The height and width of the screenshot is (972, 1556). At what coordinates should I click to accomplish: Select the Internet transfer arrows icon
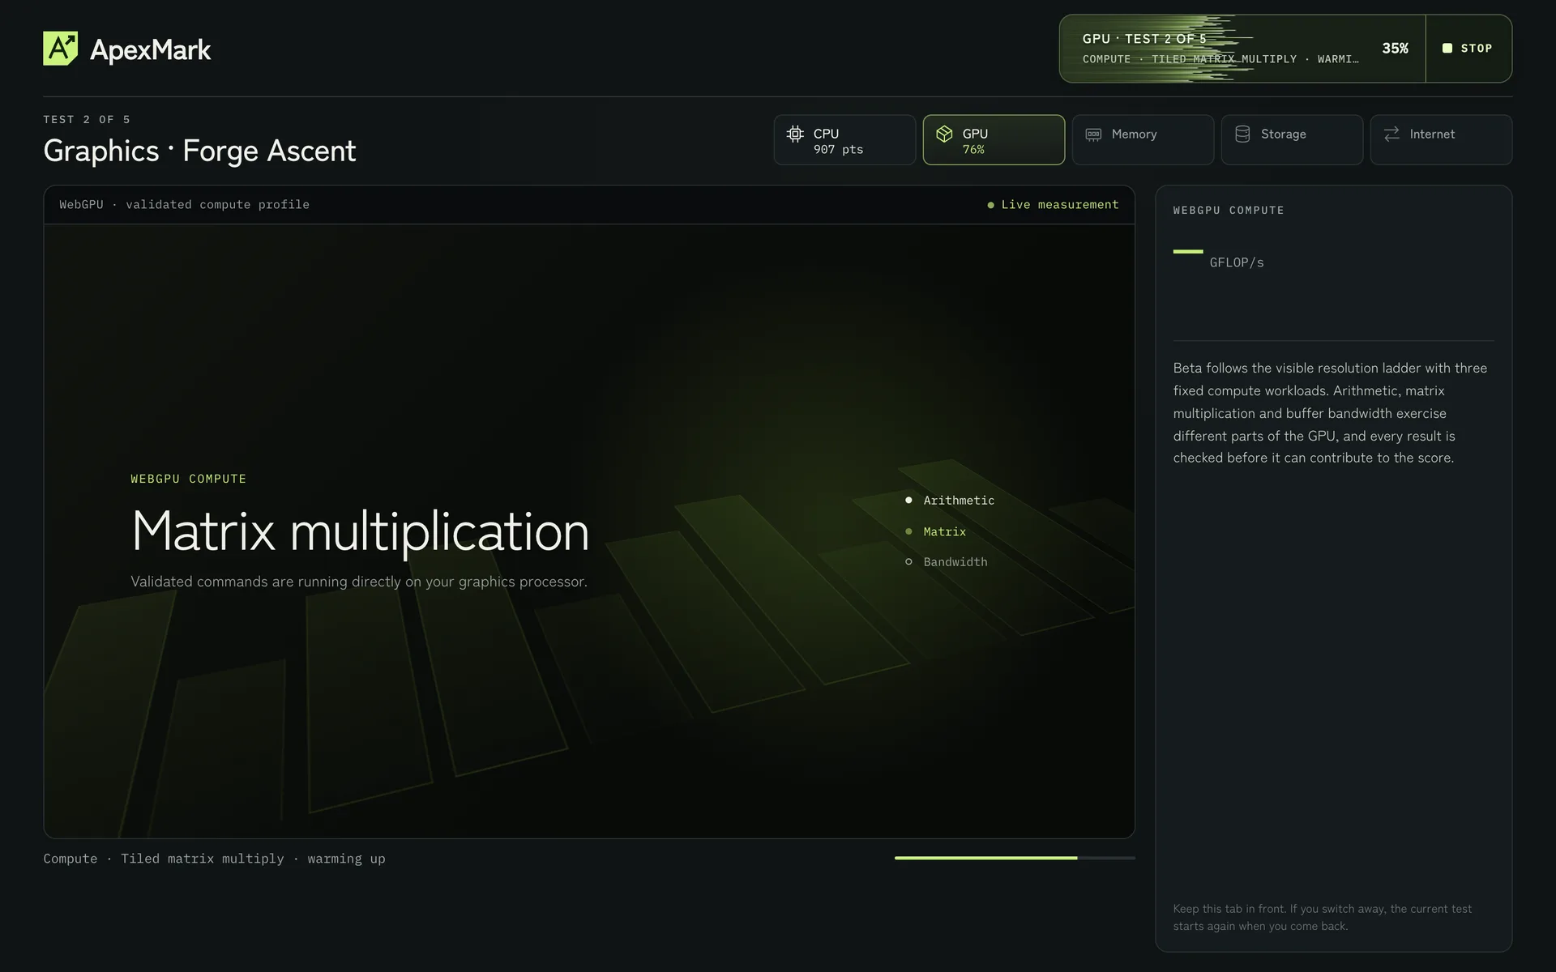click(x=1391, y=134)
